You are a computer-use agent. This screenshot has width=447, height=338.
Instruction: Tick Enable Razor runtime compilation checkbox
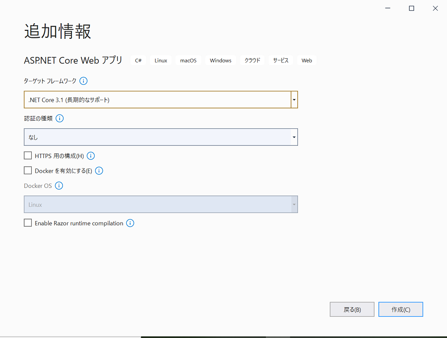(x=27, y=223)
